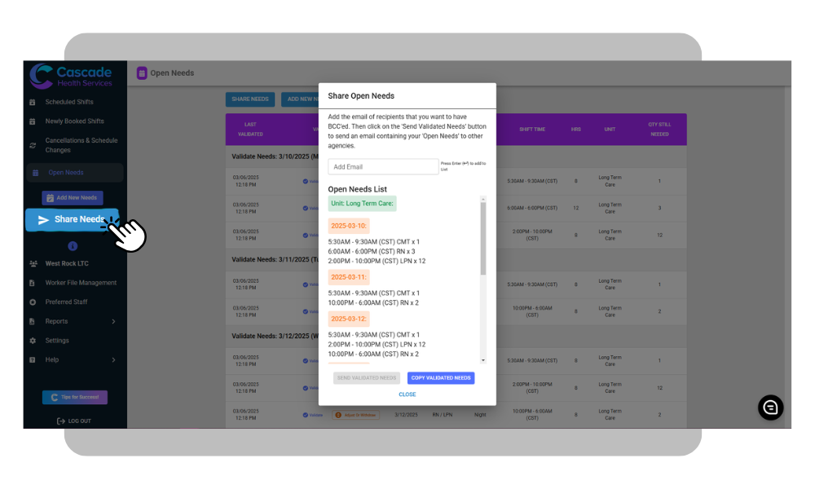Screen dimensions: 815x489
Task: Click the Close link in dialog
Action: tap(407, 395)
